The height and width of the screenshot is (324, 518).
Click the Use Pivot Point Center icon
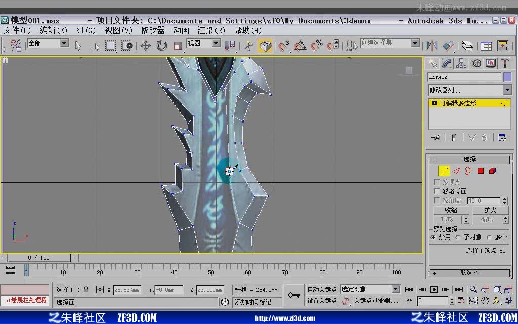pyautogui.click(x=230, y=46)
